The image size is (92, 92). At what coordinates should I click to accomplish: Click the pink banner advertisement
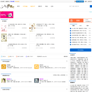point(7,15)
